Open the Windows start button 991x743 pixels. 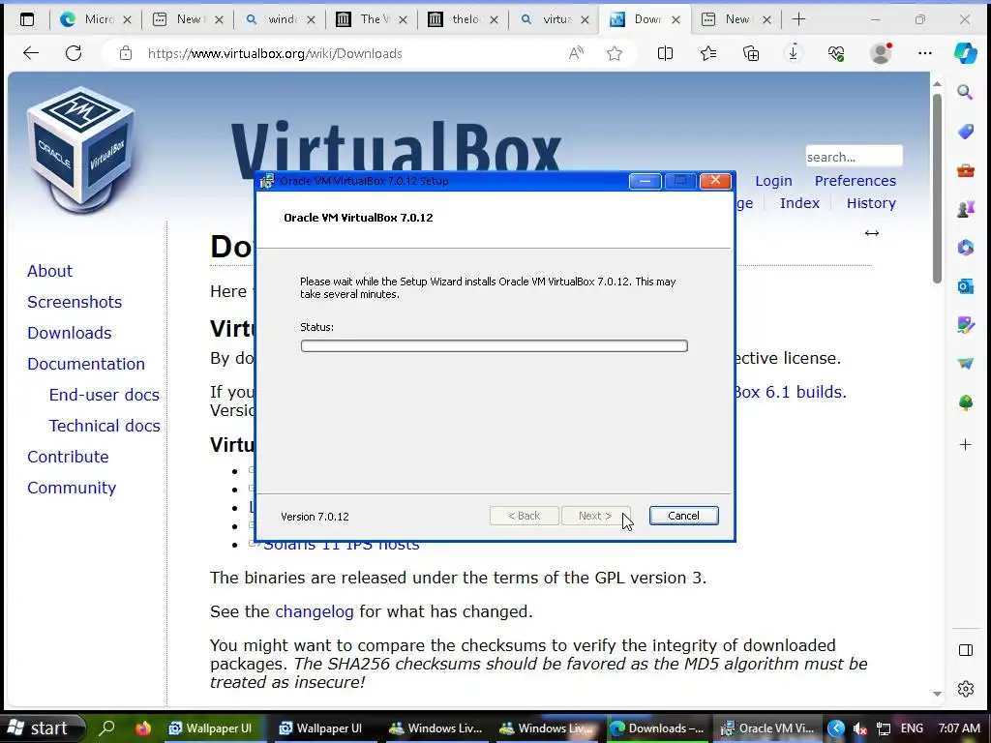42,728
